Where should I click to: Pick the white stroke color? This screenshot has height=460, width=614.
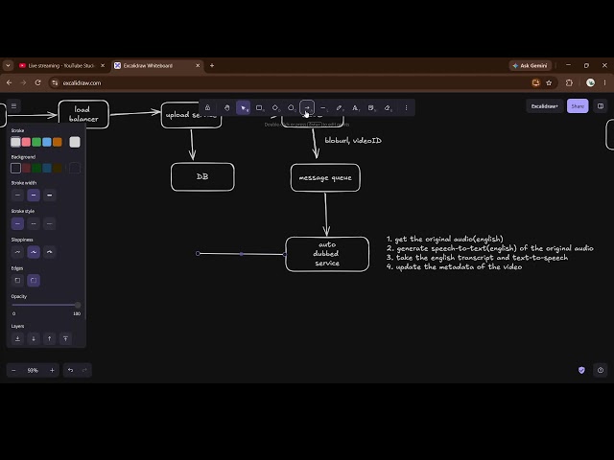pos(15,142)
